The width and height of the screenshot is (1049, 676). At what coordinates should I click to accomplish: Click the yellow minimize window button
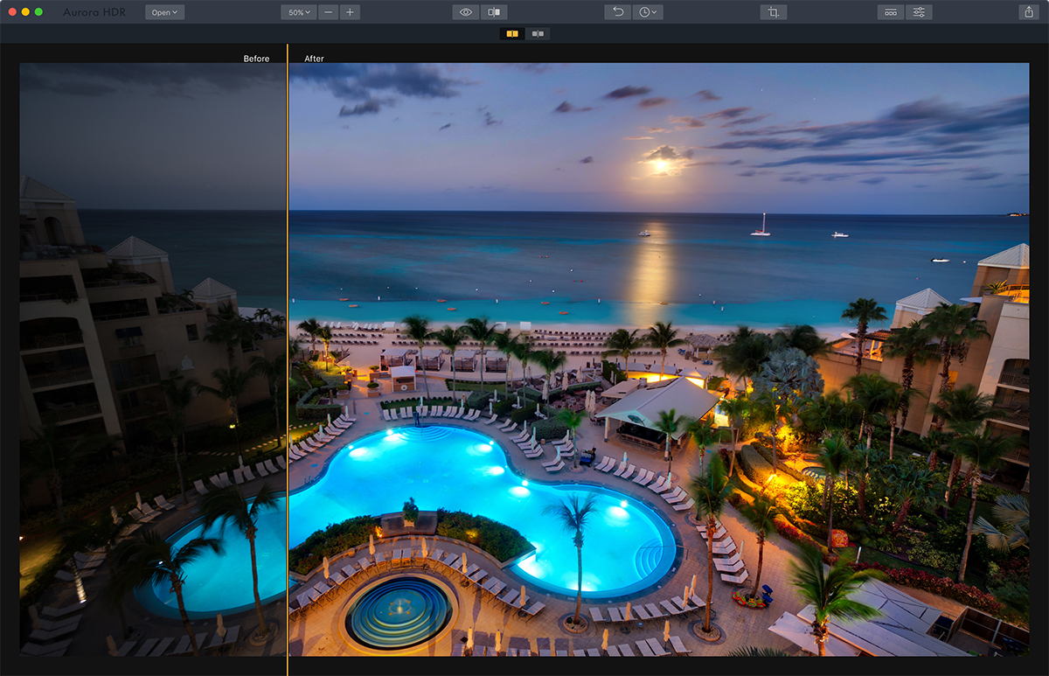click(x=26, y=12)
